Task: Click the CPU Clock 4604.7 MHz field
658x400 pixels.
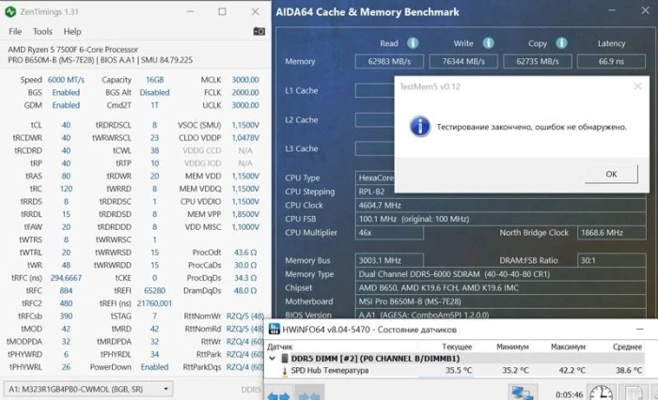Action: point(500,205)
